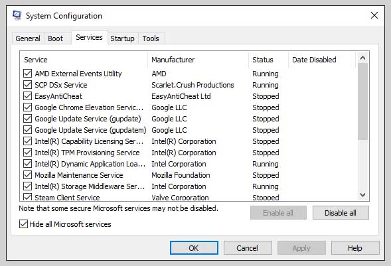
Task: Click the scrollbar down arrow
Action: point(363,194)
